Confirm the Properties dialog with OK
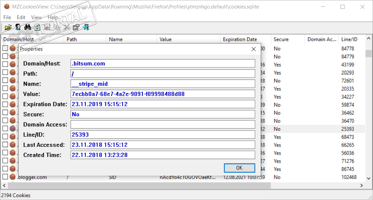373x200 pixels. tap(239, 168)
